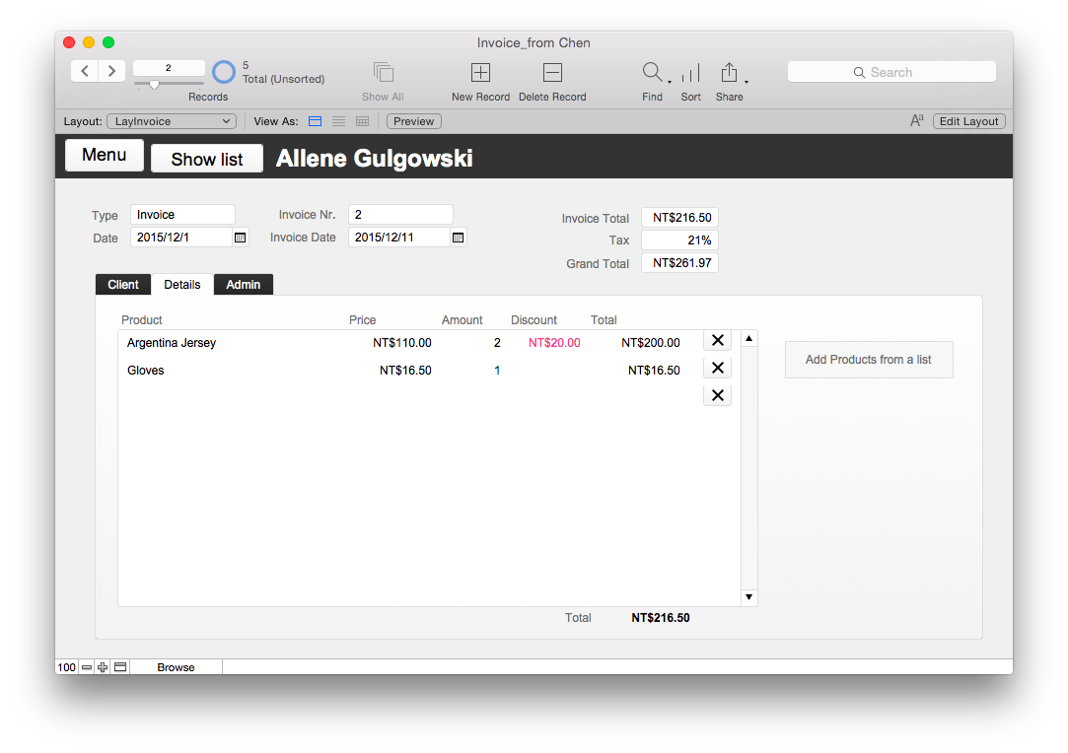Click the Sort icon
This screenshot has height=753, width=1068.
point(690,72)
